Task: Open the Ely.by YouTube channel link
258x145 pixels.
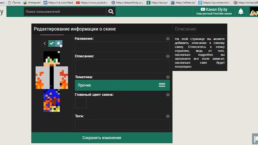Action: coord(214,11)
